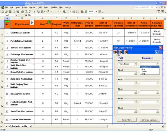Click the Cut scissors icon

[34, 11]
